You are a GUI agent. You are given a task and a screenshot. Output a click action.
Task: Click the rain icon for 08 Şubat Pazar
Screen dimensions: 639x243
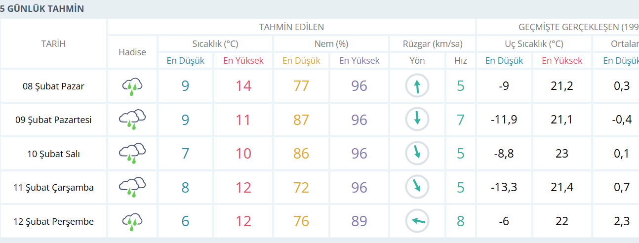132,86
